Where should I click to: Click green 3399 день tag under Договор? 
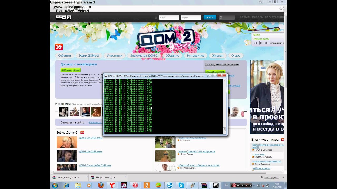[66, 70]
